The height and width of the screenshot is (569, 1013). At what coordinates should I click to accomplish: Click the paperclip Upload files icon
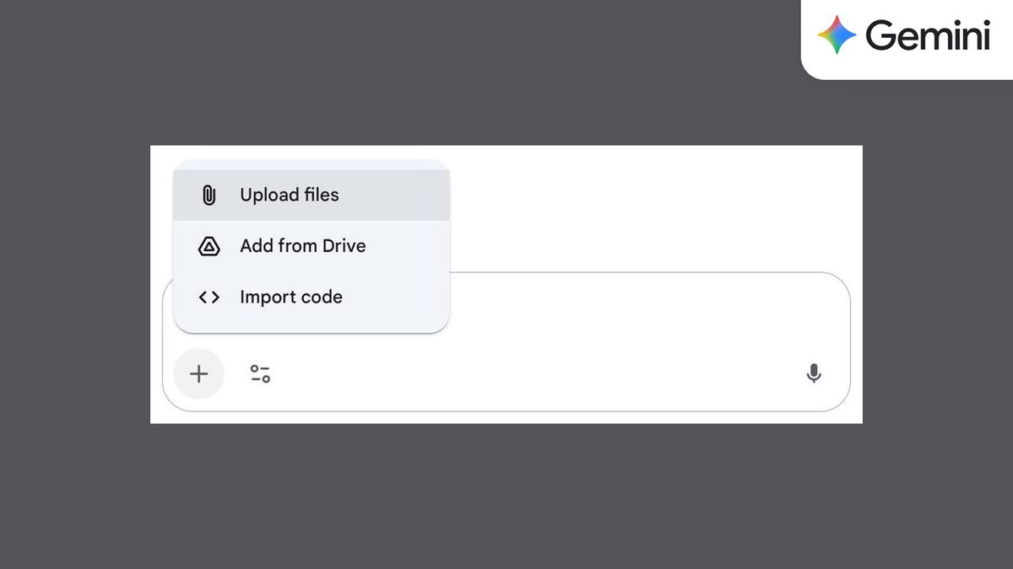[x=208, y=195]
